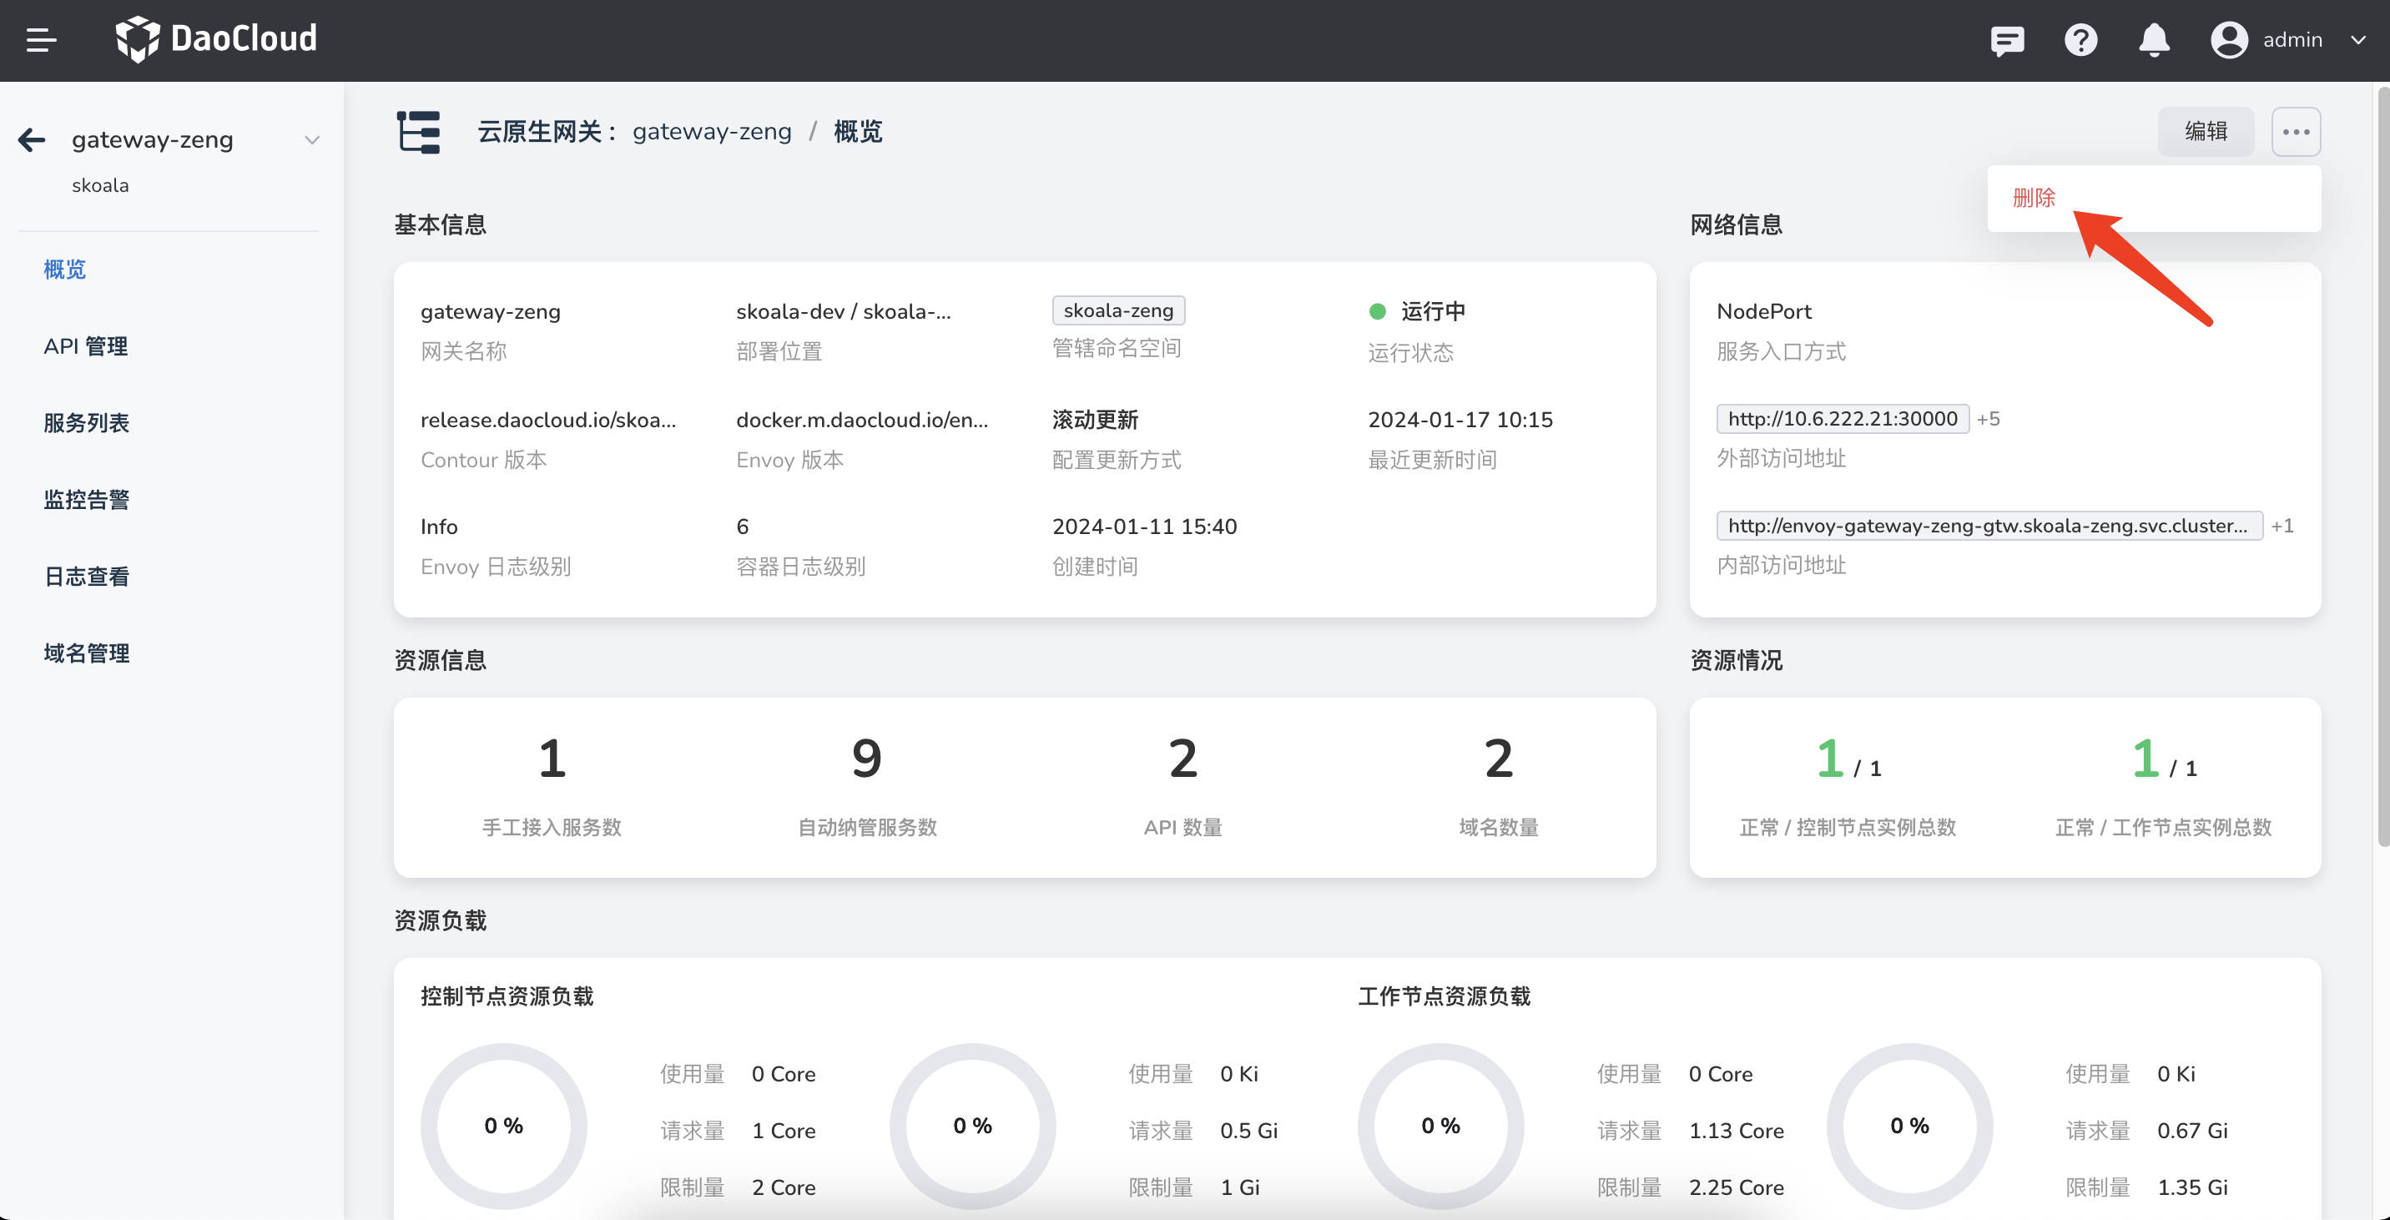Open the messages chat icon
The height and width of the screenshot is (1220, 2390).
point(2007,40)
